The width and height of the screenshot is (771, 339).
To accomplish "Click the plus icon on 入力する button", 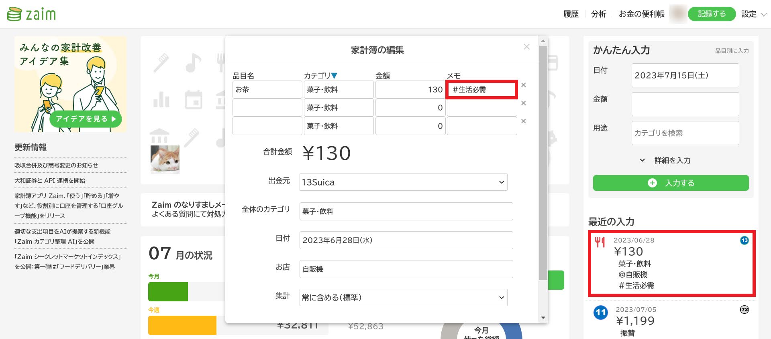I will pos(652,183).
